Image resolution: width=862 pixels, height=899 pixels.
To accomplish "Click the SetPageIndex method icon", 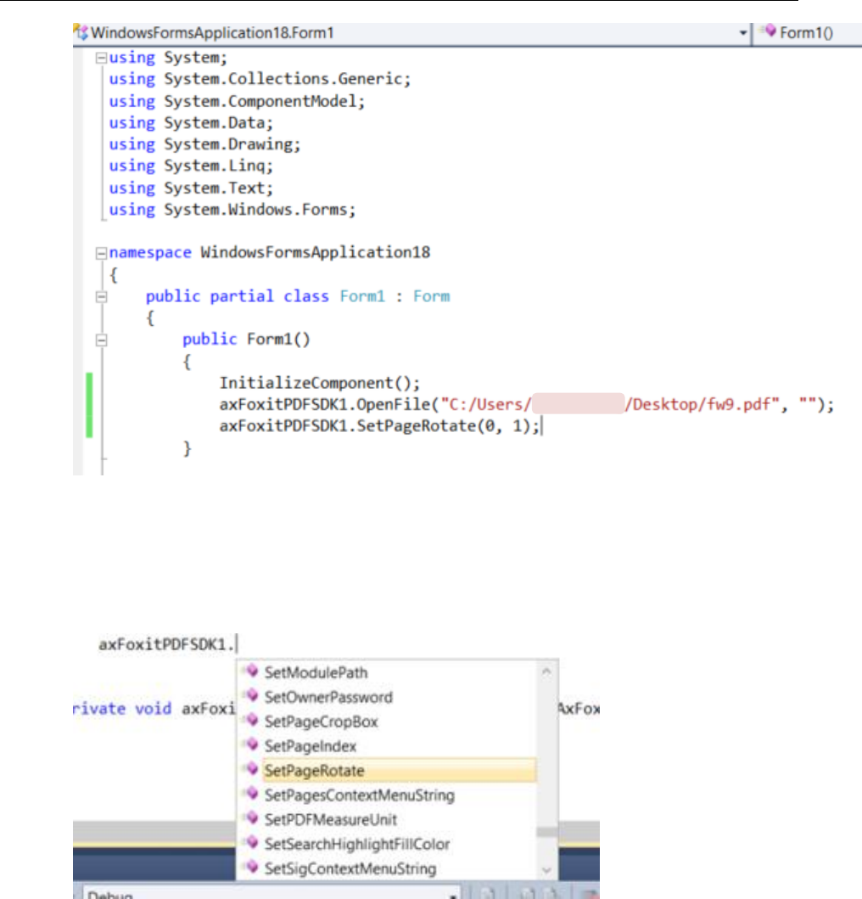I will pos(251,744).
